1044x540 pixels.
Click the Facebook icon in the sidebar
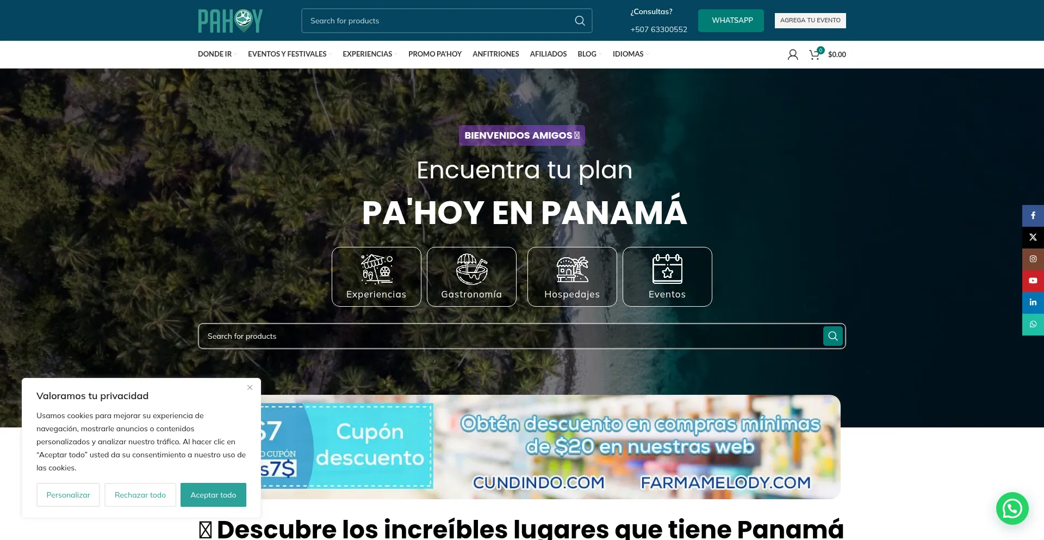(x=1032, y=215)
